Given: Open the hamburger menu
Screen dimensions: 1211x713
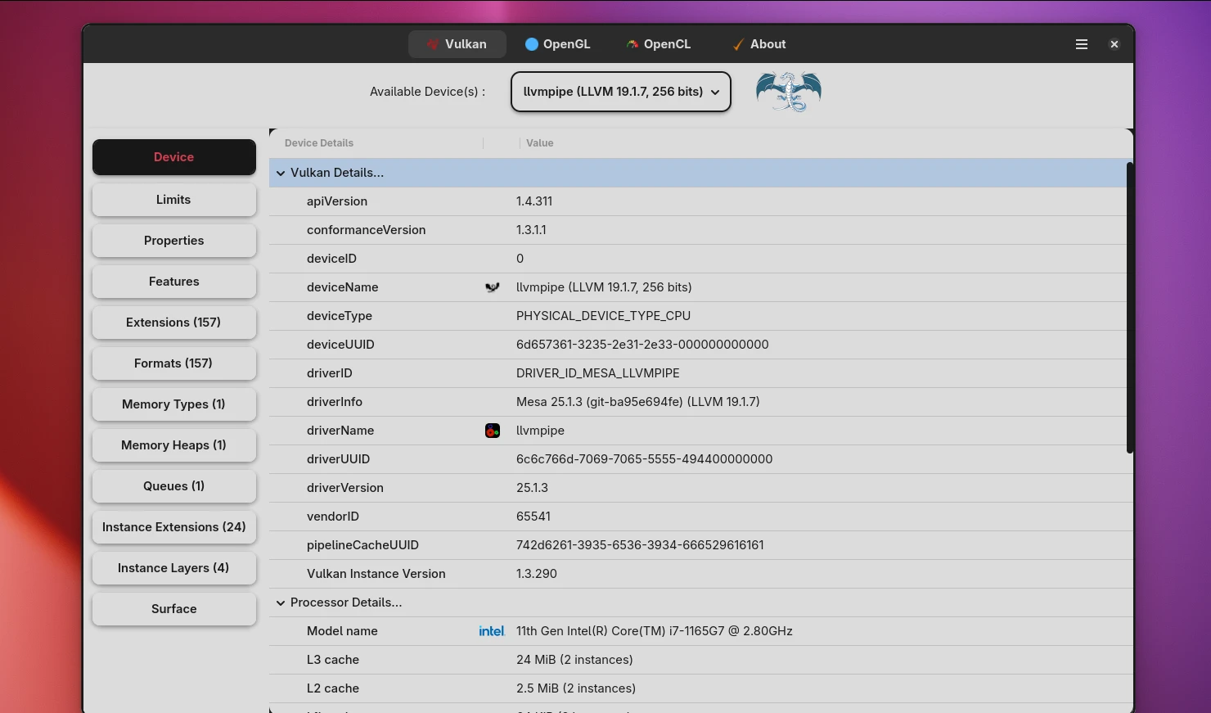Looking at the screenshot, I should 1082,44.
